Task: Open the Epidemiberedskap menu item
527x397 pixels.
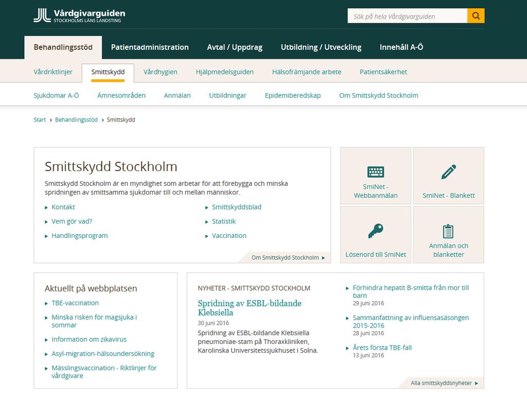Action: click(x=293, y=95)
